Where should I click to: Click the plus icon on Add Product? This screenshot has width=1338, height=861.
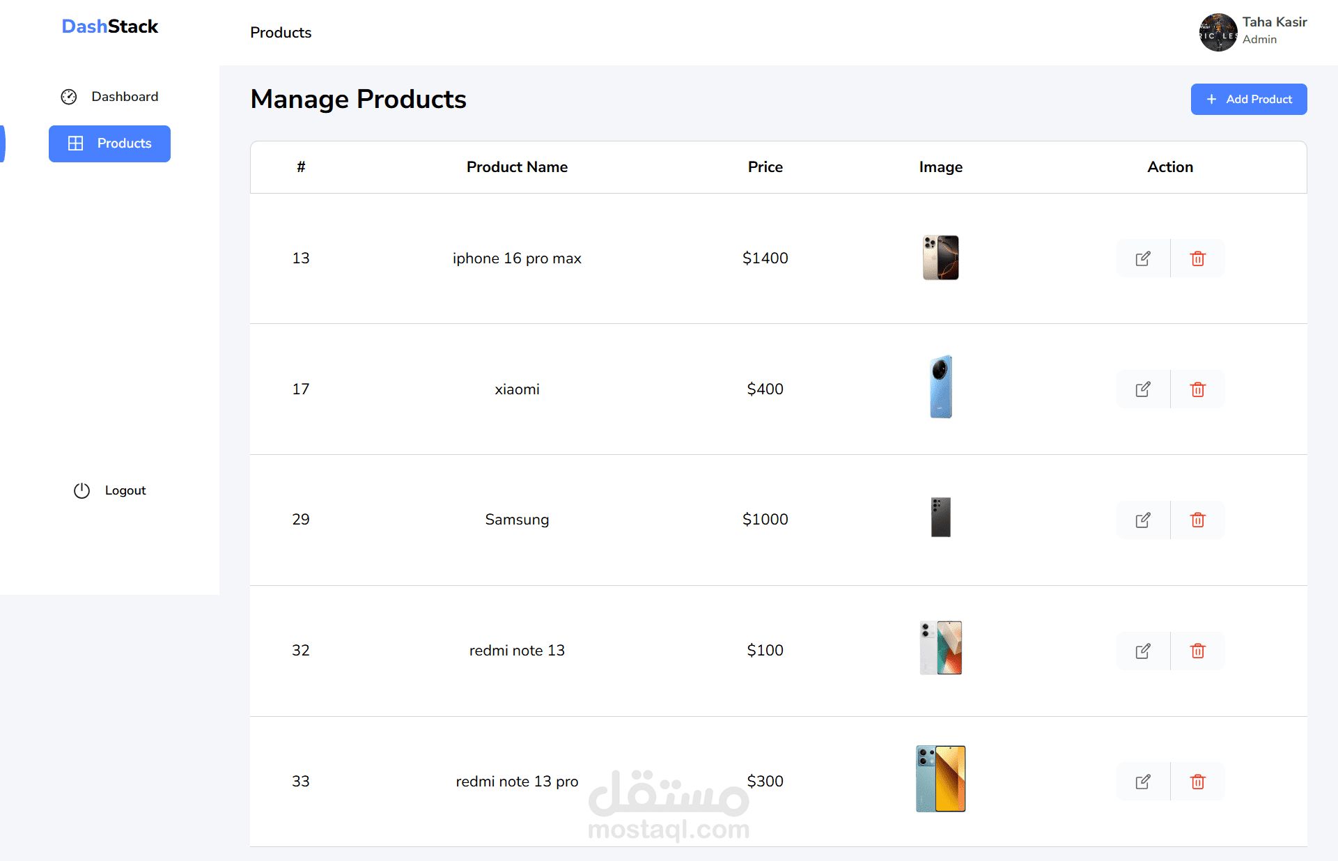(x=1212, y=100)
